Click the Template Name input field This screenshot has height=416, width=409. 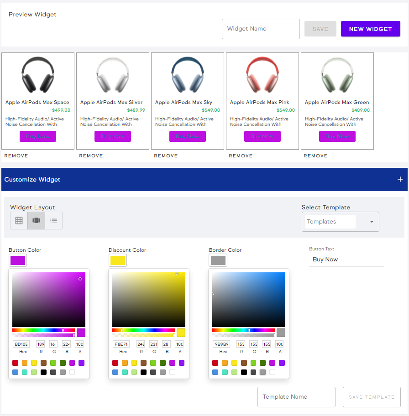click(296, 397)
